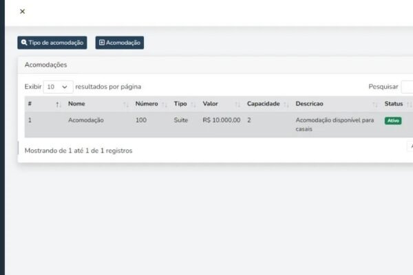Click the room number 100 cell

point(141,120)
